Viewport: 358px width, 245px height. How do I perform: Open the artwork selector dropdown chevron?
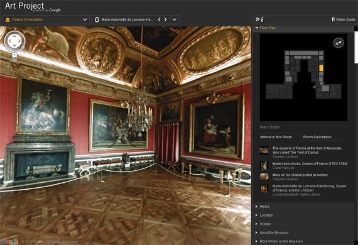tap(175, 19)
